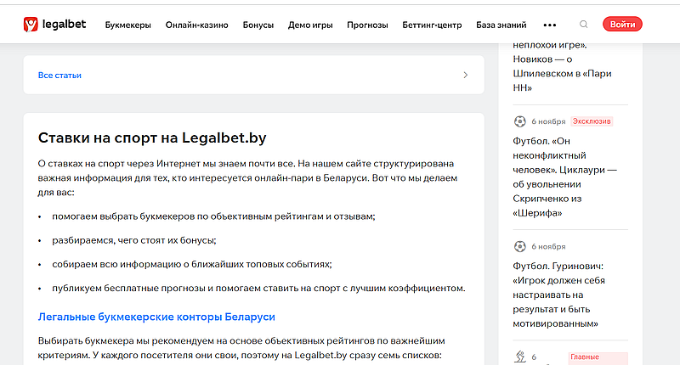Click the Legalbet logo
680x365 pixels.
[54, 25]
